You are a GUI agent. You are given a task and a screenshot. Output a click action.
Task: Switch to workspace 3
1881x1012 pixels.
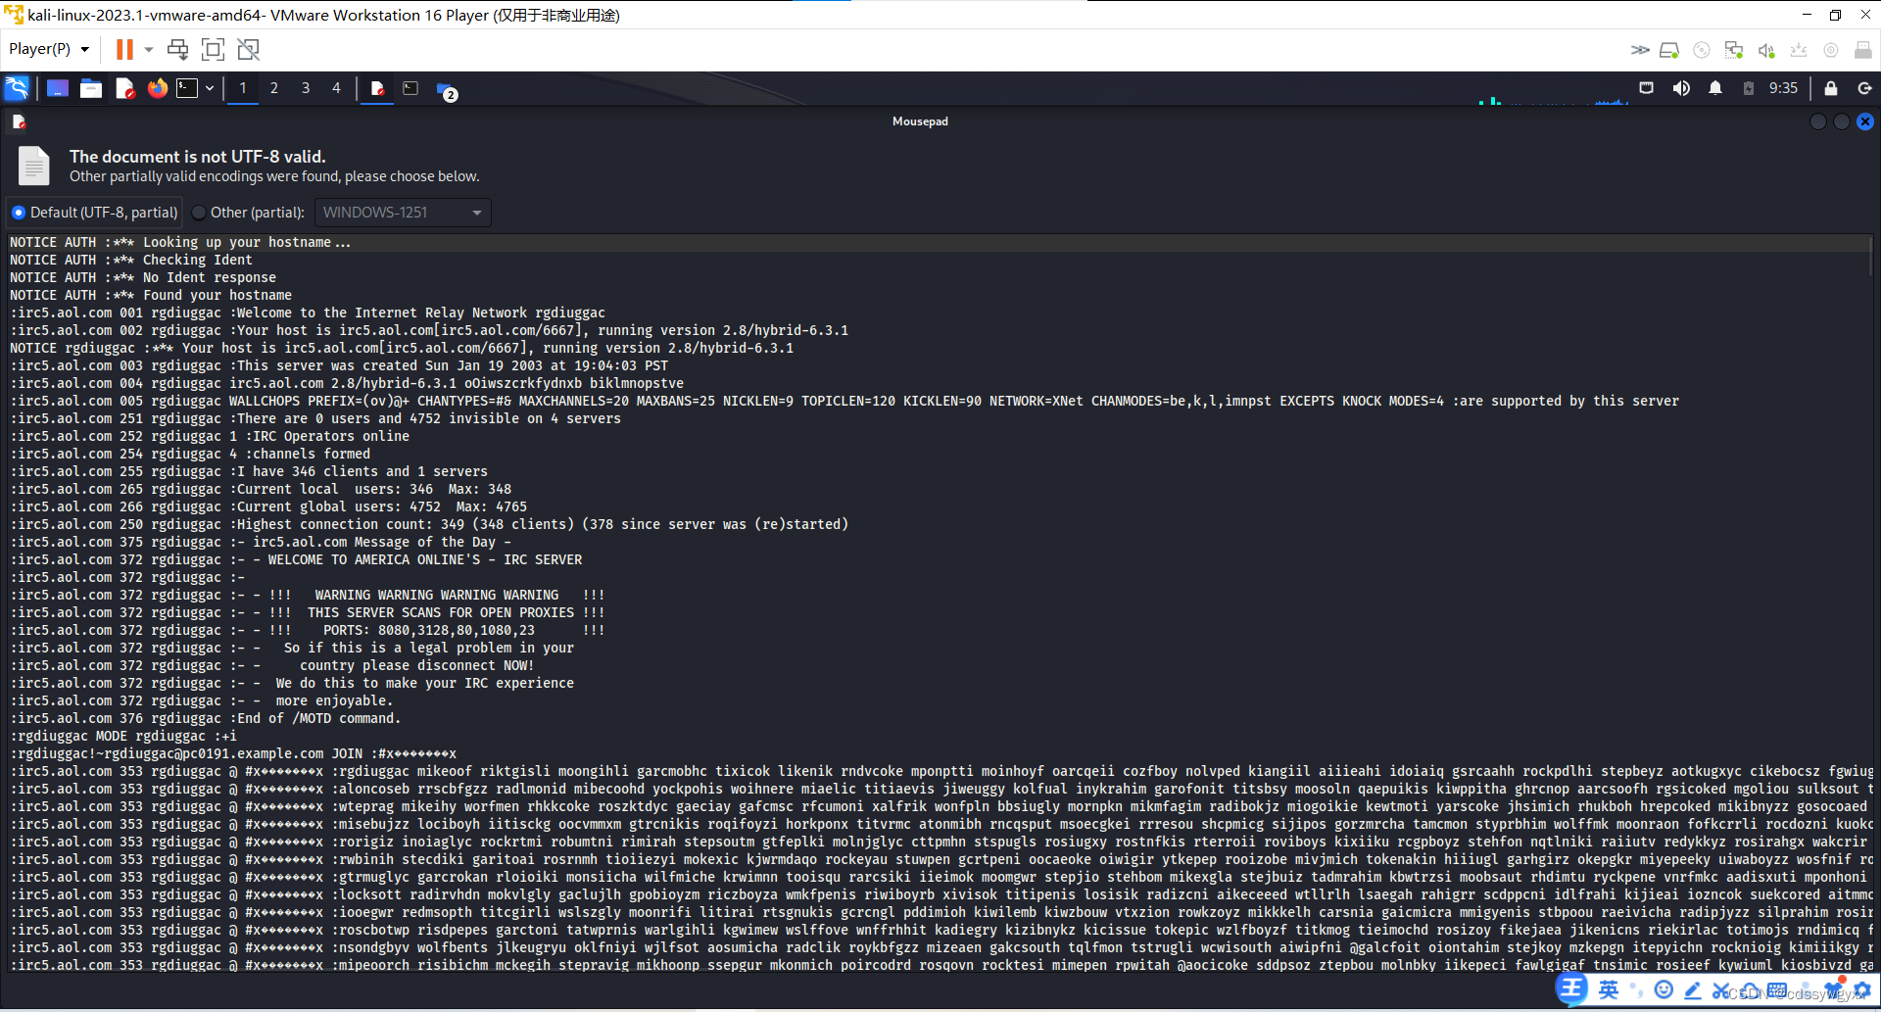click(306, 88)
